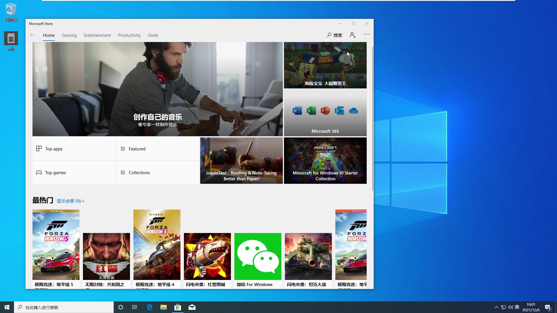Click the back arrow in Store header

click(32, 35)
